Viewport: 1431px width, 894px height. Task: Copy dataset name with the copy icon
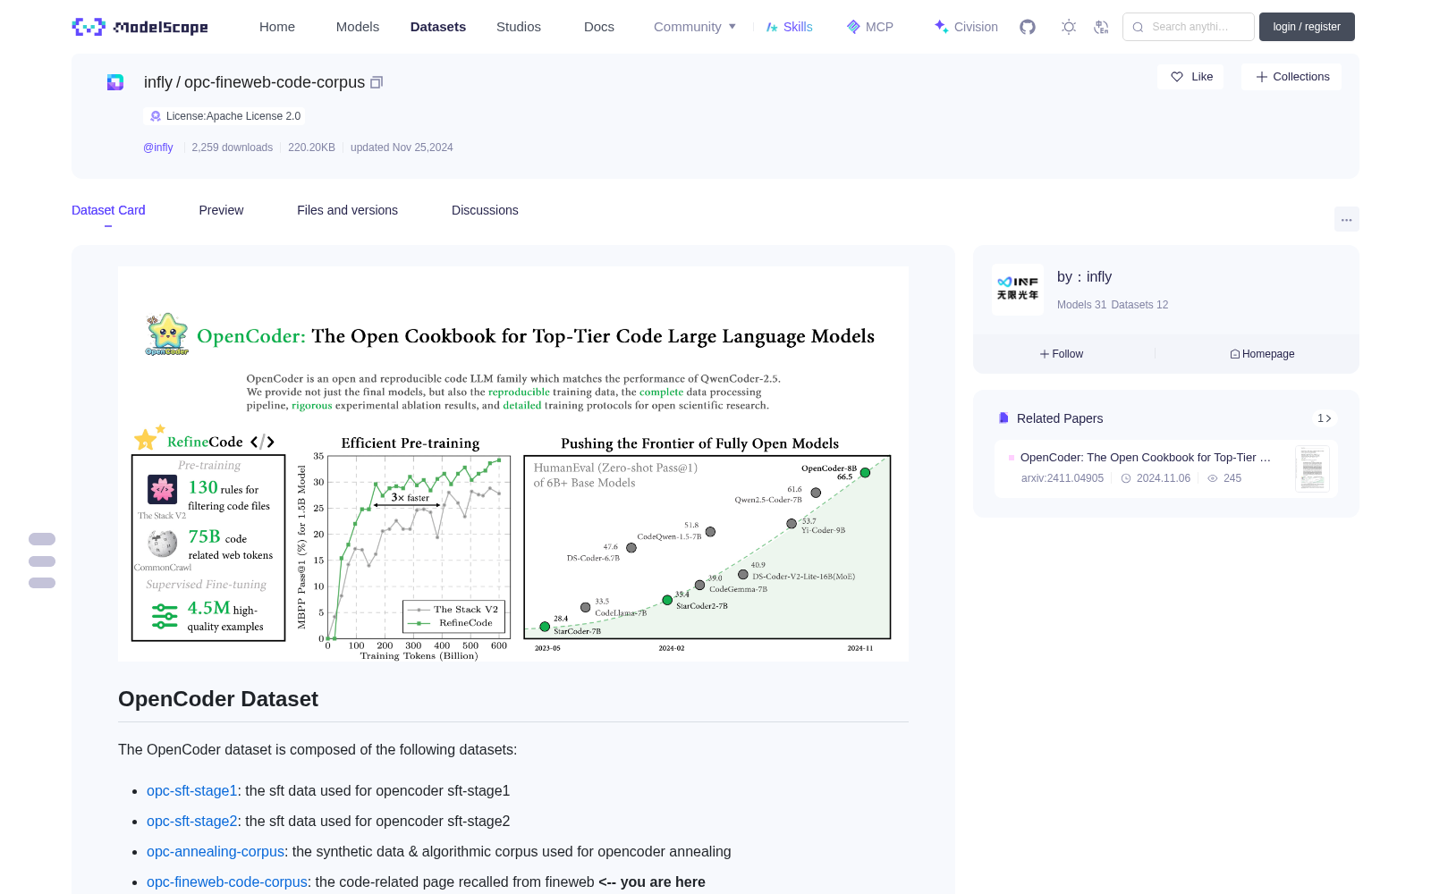377,82
